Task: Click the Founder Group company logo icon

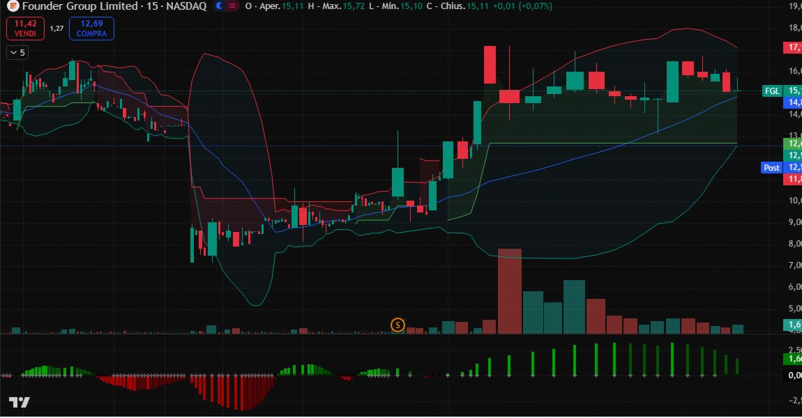Action: (x=14, y=7)
